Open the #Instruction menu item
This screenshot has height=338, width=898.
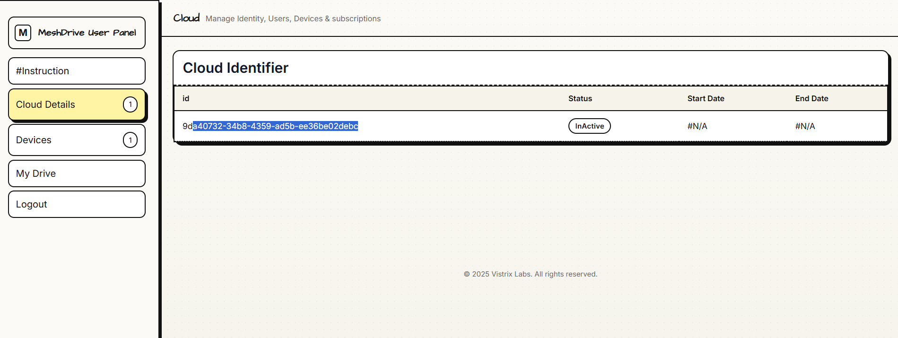click(x=77, y=71)
